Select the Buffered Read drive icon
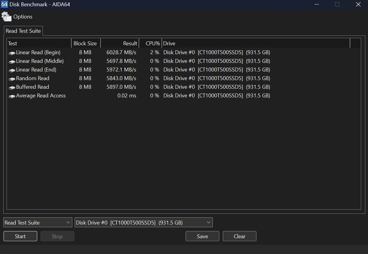This screenshot has width=368, height=254. point(12,88)
